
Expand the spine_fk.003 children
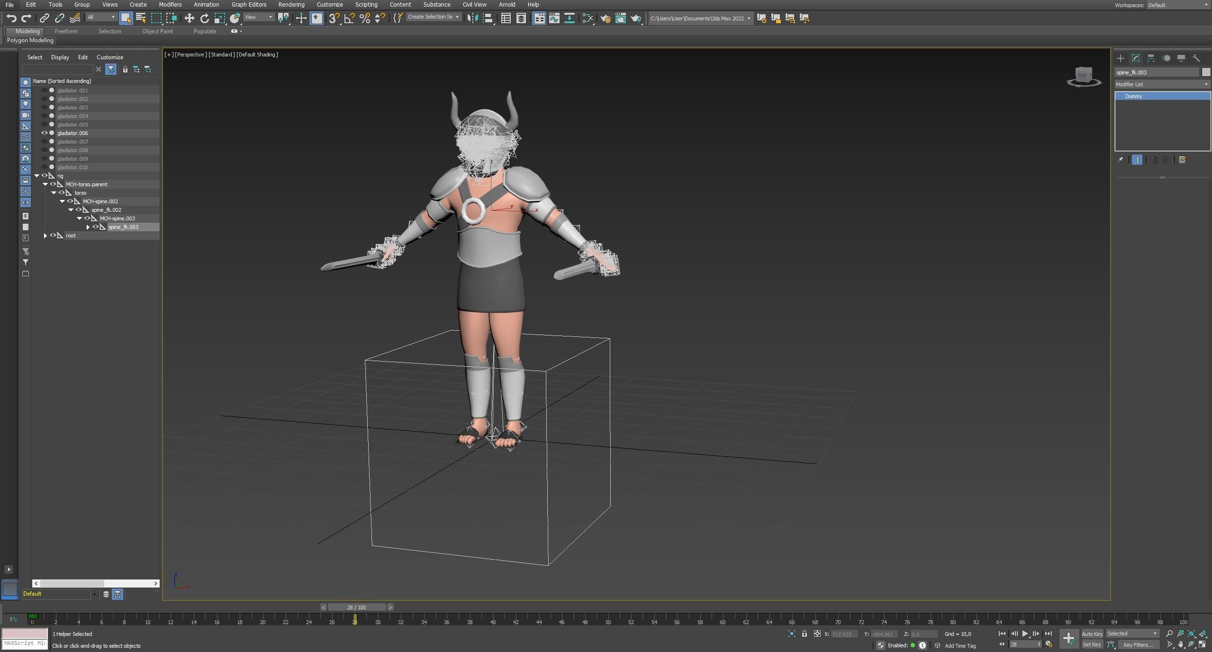[88, 227]
